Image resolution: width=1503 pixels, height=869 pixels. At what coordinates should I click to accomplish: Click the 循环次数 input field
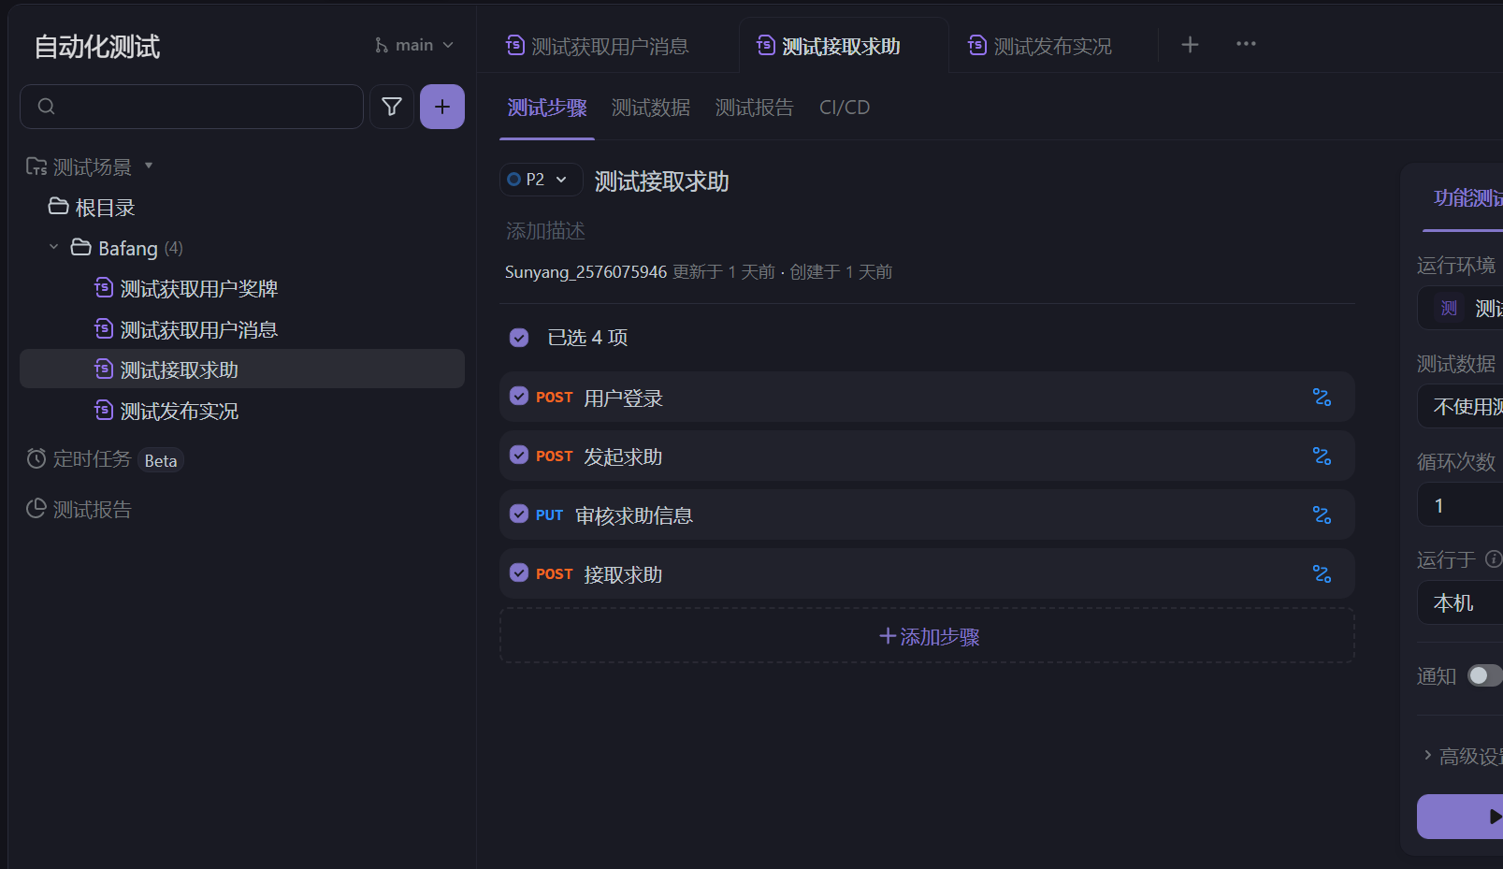click(x=1461, y=505)
